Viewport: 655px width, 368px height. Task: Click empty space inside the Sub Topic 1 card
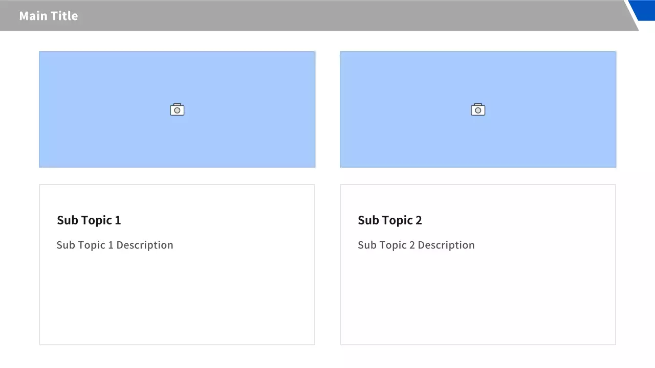click(177, 302)
